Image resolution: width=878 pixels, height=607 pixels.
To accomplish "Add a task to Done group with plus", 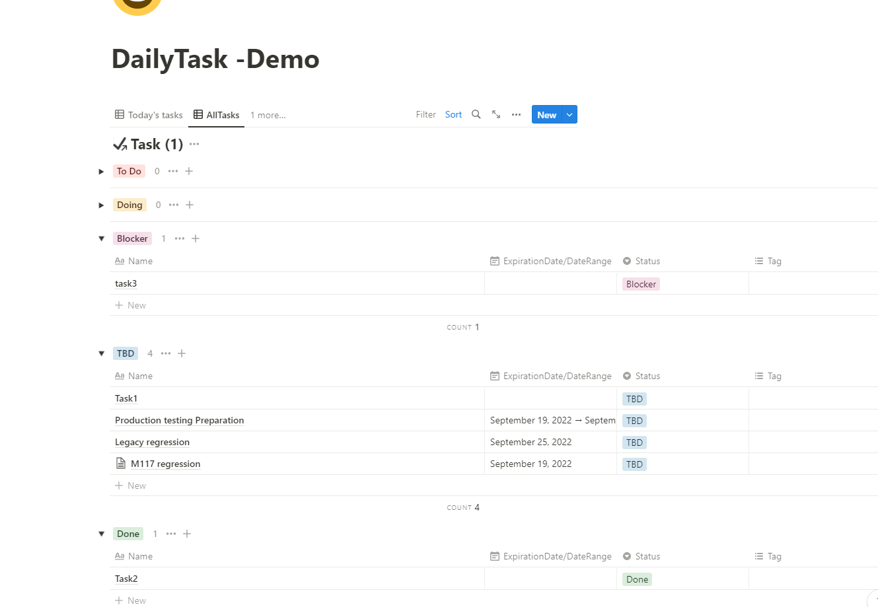I will click(x=187, y=534).
